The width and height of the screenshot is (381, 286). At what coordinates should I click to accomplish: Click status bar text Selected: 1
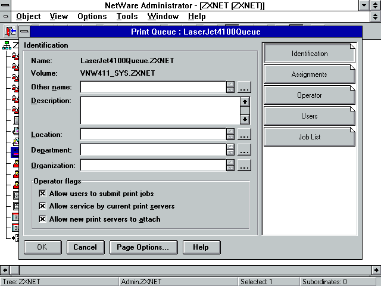pyautogui.click(x=257, y=282)
